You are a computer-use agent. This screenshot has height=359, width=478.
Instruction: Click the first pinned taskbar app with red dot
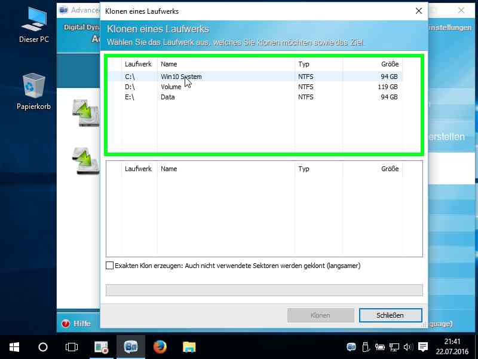coord(101,347)
